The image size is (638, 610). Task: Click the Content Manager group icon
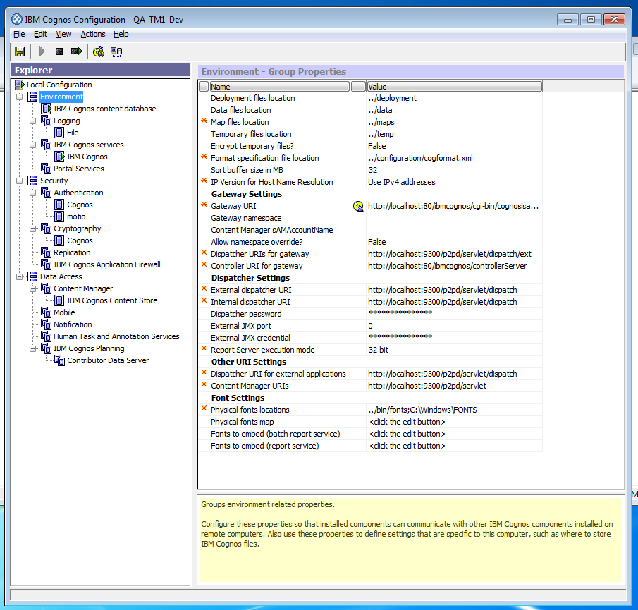(x=47, y=288)
